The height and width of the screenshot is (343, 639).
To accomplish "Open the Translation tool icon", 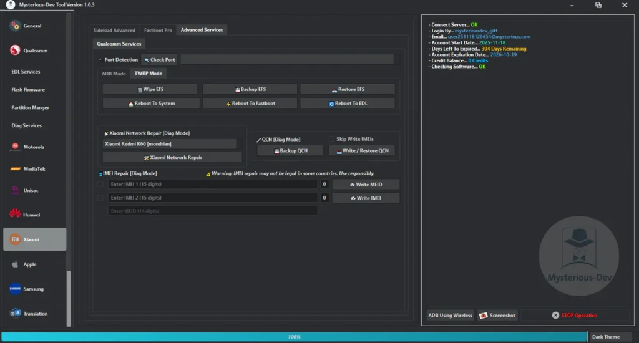I will click(x=16, y=313).
